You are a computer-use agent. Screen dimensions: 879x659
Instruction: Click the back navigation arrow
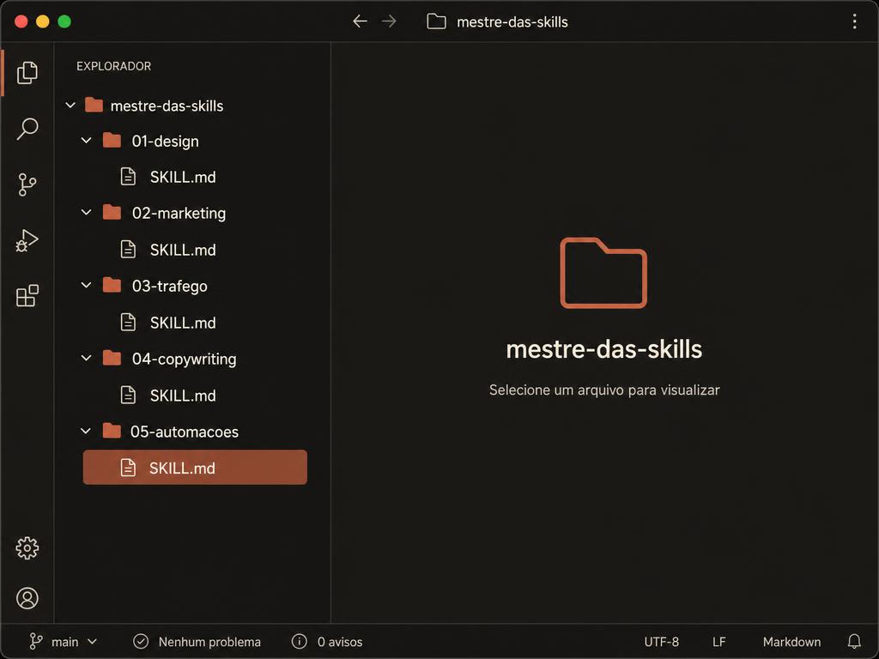point(360,21)
